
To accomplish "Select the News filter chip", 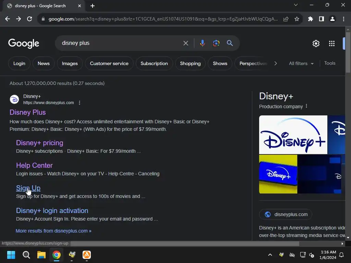I will click(44, 63).
